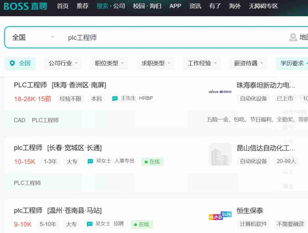Image resolution: width=308 pixels, height=233 pixels.
Task: Click the 珠海泰坦新动力 company logo
Action: pyautogui.click(x=220, y=92)
